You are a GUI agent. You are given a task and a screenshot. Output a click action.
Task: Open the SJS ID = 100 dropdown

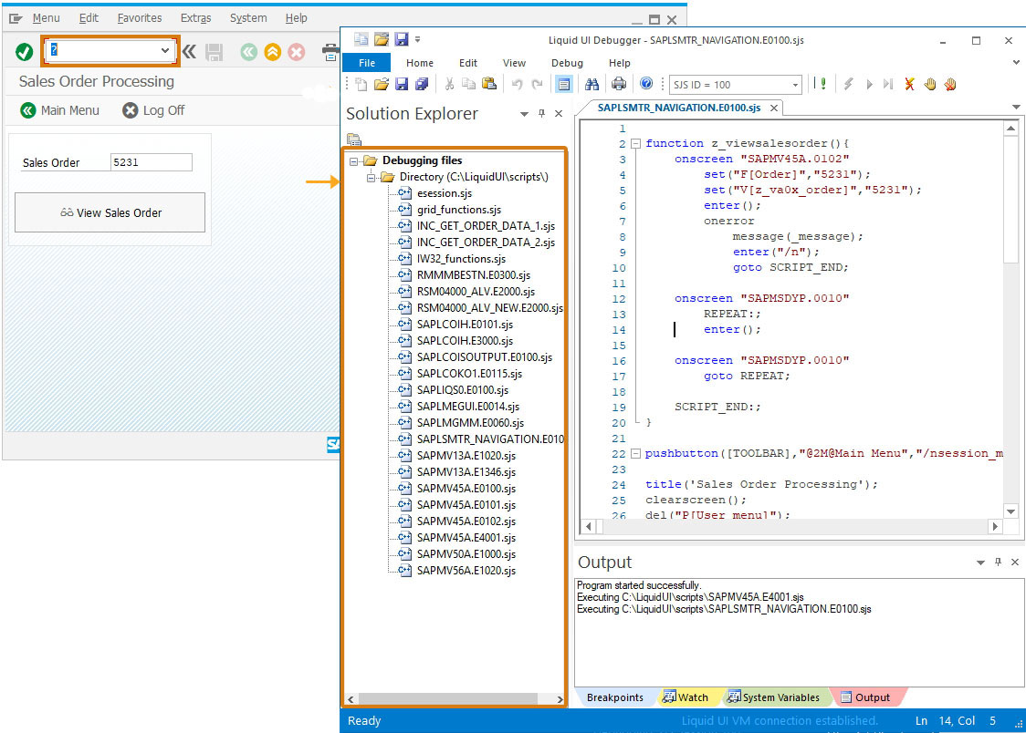point(795,85)
